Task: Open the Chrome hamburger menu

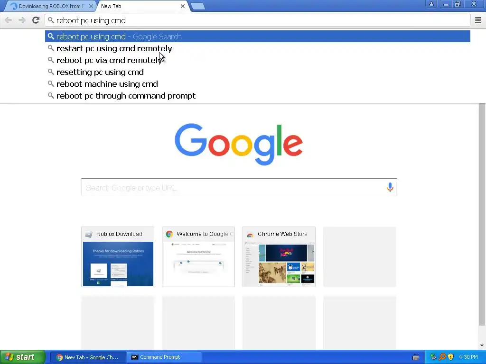Action: (x=478, y=20)
